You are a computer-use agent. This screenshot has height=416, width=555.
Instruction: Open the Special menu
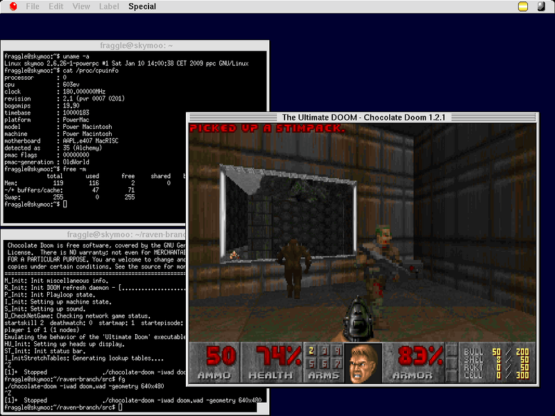pos(142,6)
